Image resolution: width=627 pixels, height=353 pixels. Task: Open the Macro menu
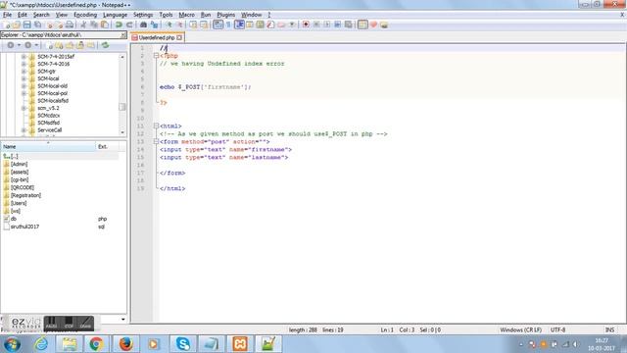tap(186, 15)
